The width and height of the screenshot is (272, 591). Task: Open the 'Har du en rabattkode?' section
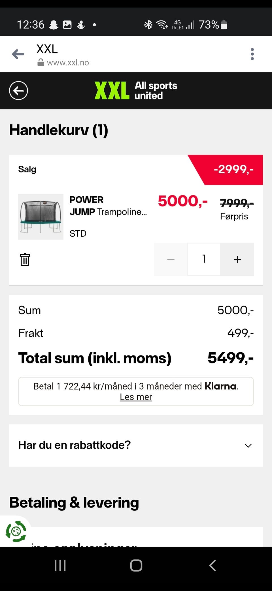click(x=75, y=445)
